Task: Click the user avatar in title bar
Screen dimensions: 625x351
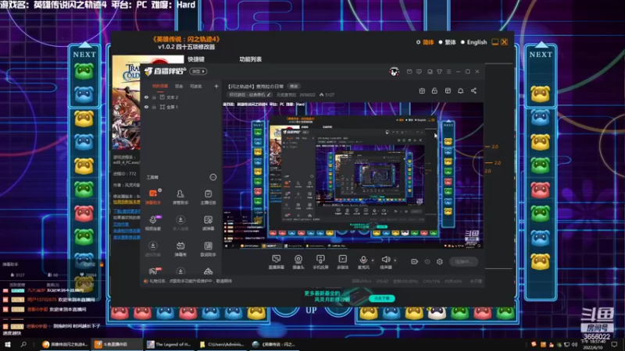Action: [x=395, y=72]
